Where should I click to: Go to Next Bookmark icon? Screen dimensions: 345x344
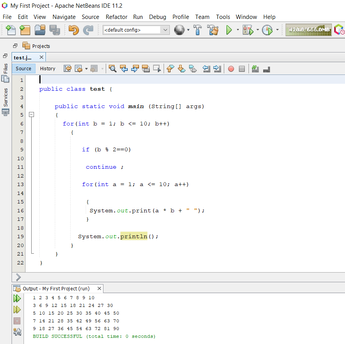pyautogui.click(x=181, y=69)
